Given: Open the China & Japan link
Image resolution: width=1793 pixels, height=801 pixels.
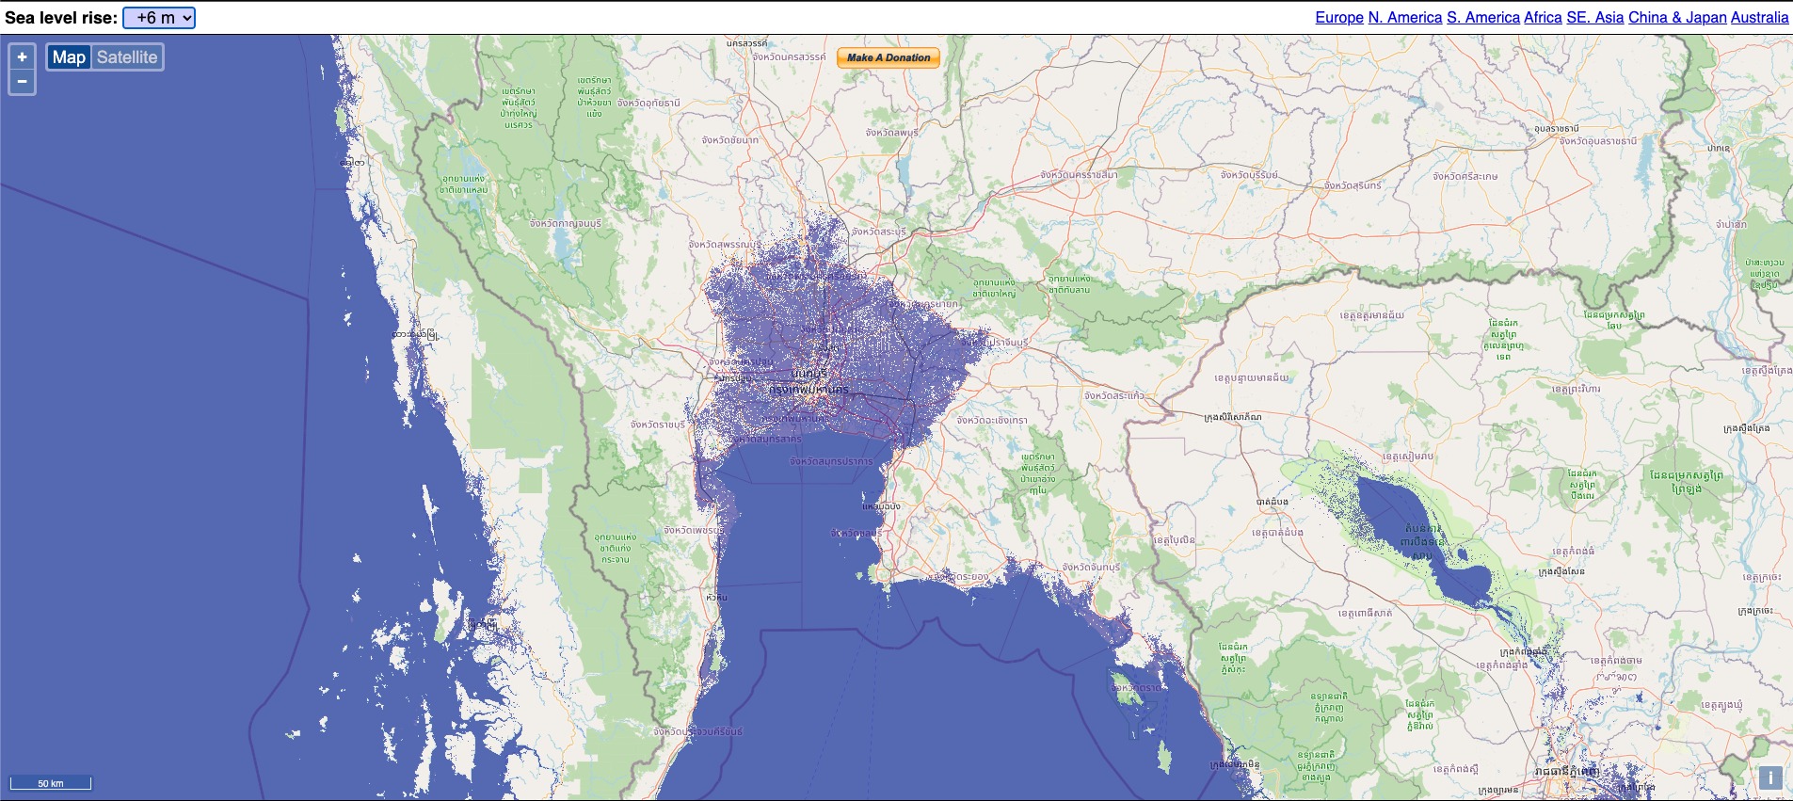Looking at the screenshot, I should [1677, 17].
